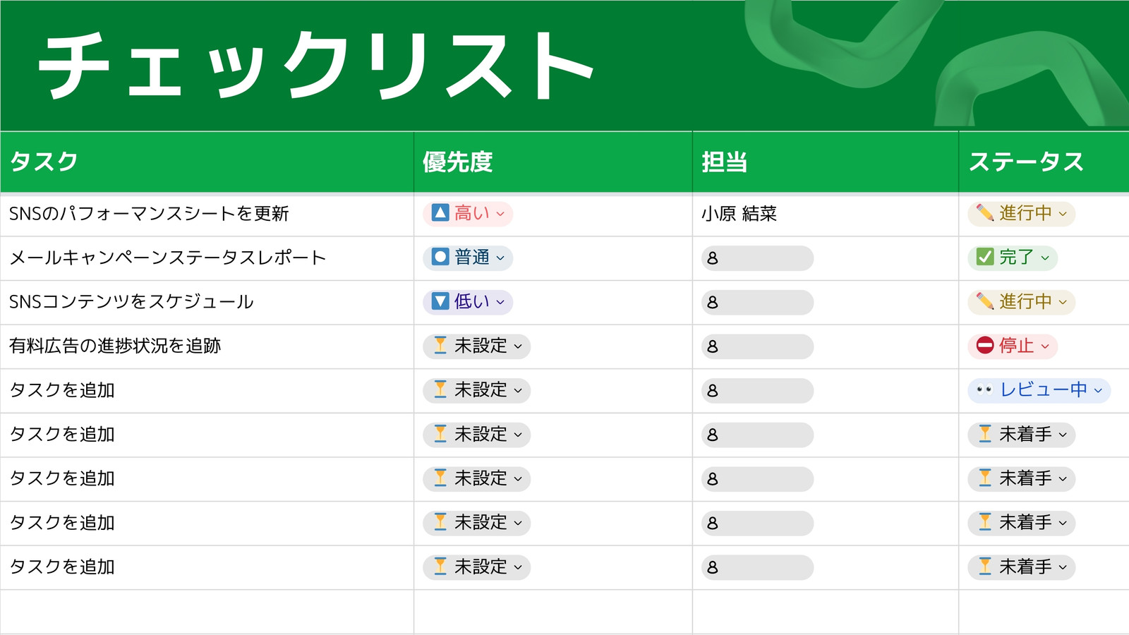This screenshot has width=1129, height=635.
Task: Click the down-triangle icon beside 低い
Action: click(440, 301)
